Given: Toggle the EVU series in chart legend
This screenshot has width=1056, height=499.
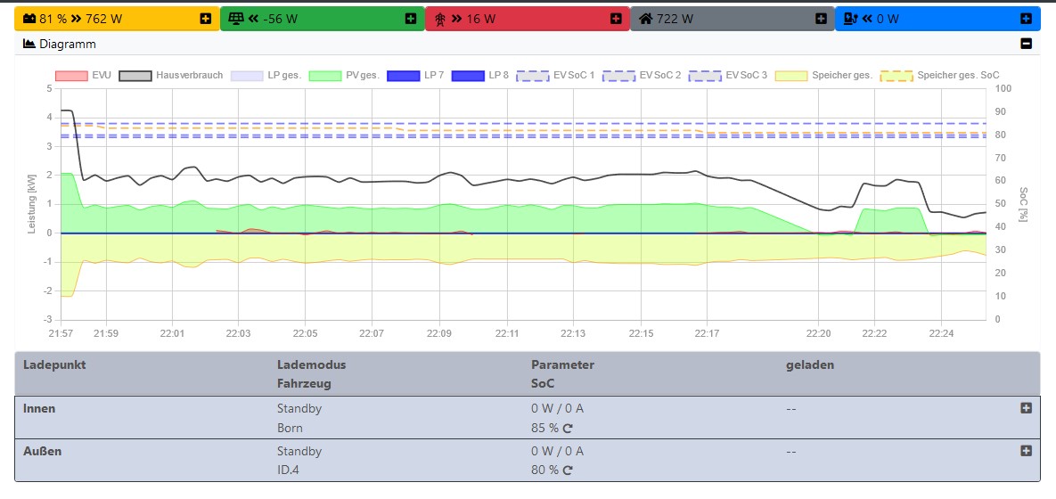Looking at the screenshot, I should (72, 76).
